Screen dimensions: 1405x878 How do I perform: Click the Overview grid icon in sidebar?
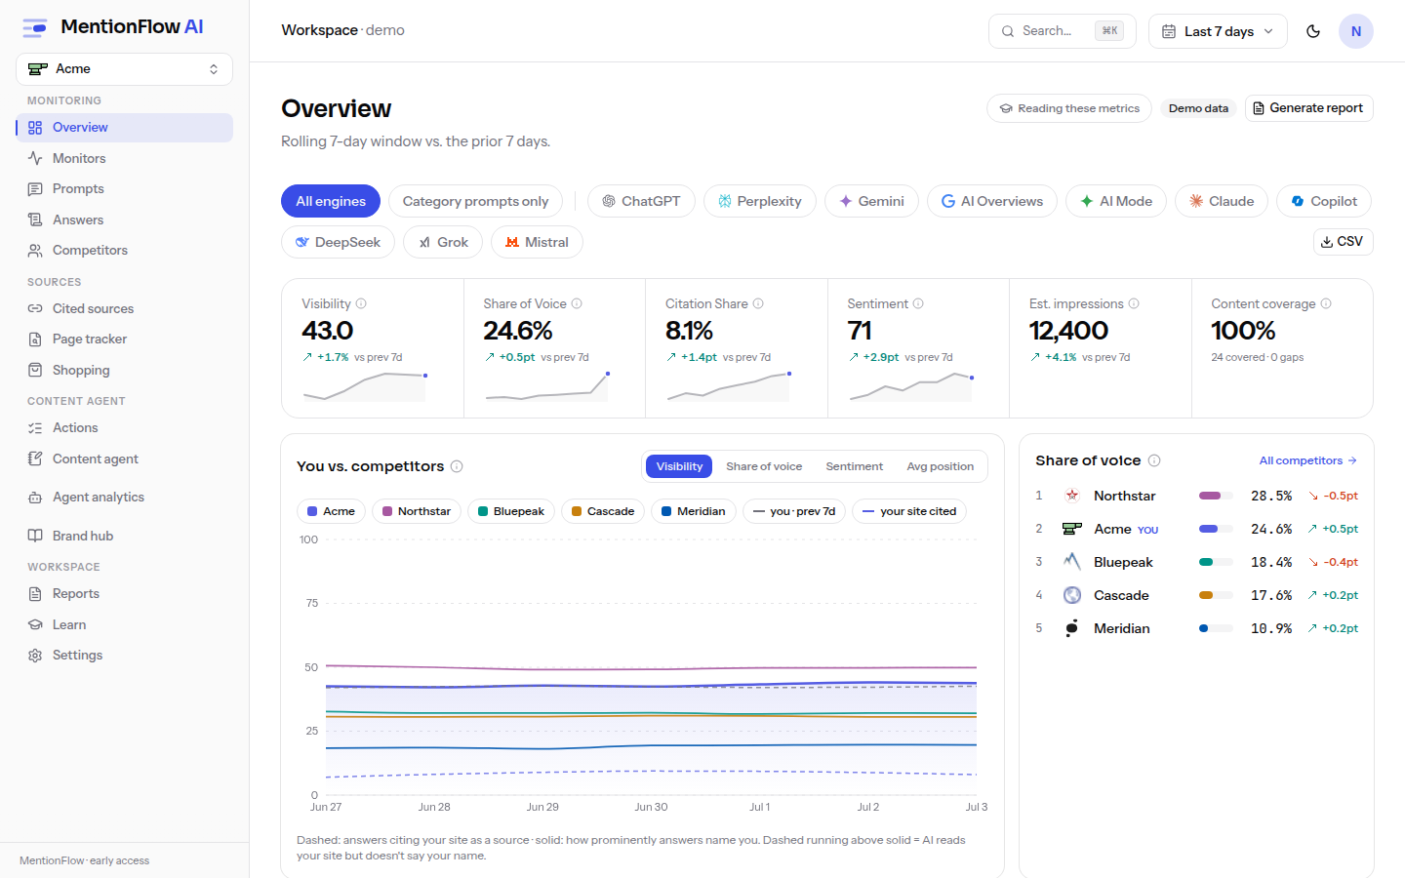35,128
